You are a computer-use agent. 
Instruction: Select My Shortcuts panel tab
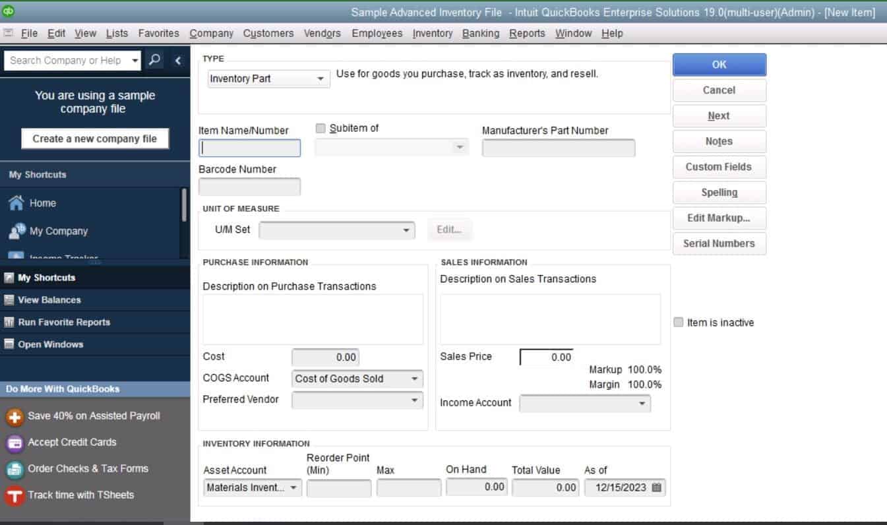click(95, 278)
